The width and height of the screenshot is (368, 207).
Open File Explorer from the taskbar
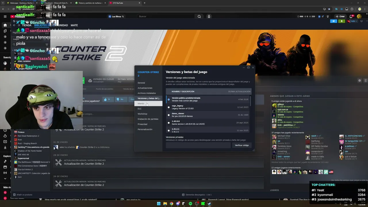point(165,204)
